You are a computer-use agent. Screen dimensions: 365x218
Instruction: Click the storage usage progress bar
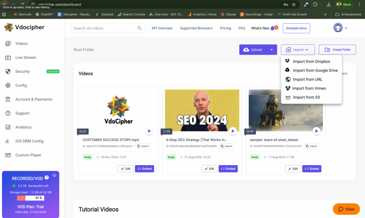pos(31,197)
